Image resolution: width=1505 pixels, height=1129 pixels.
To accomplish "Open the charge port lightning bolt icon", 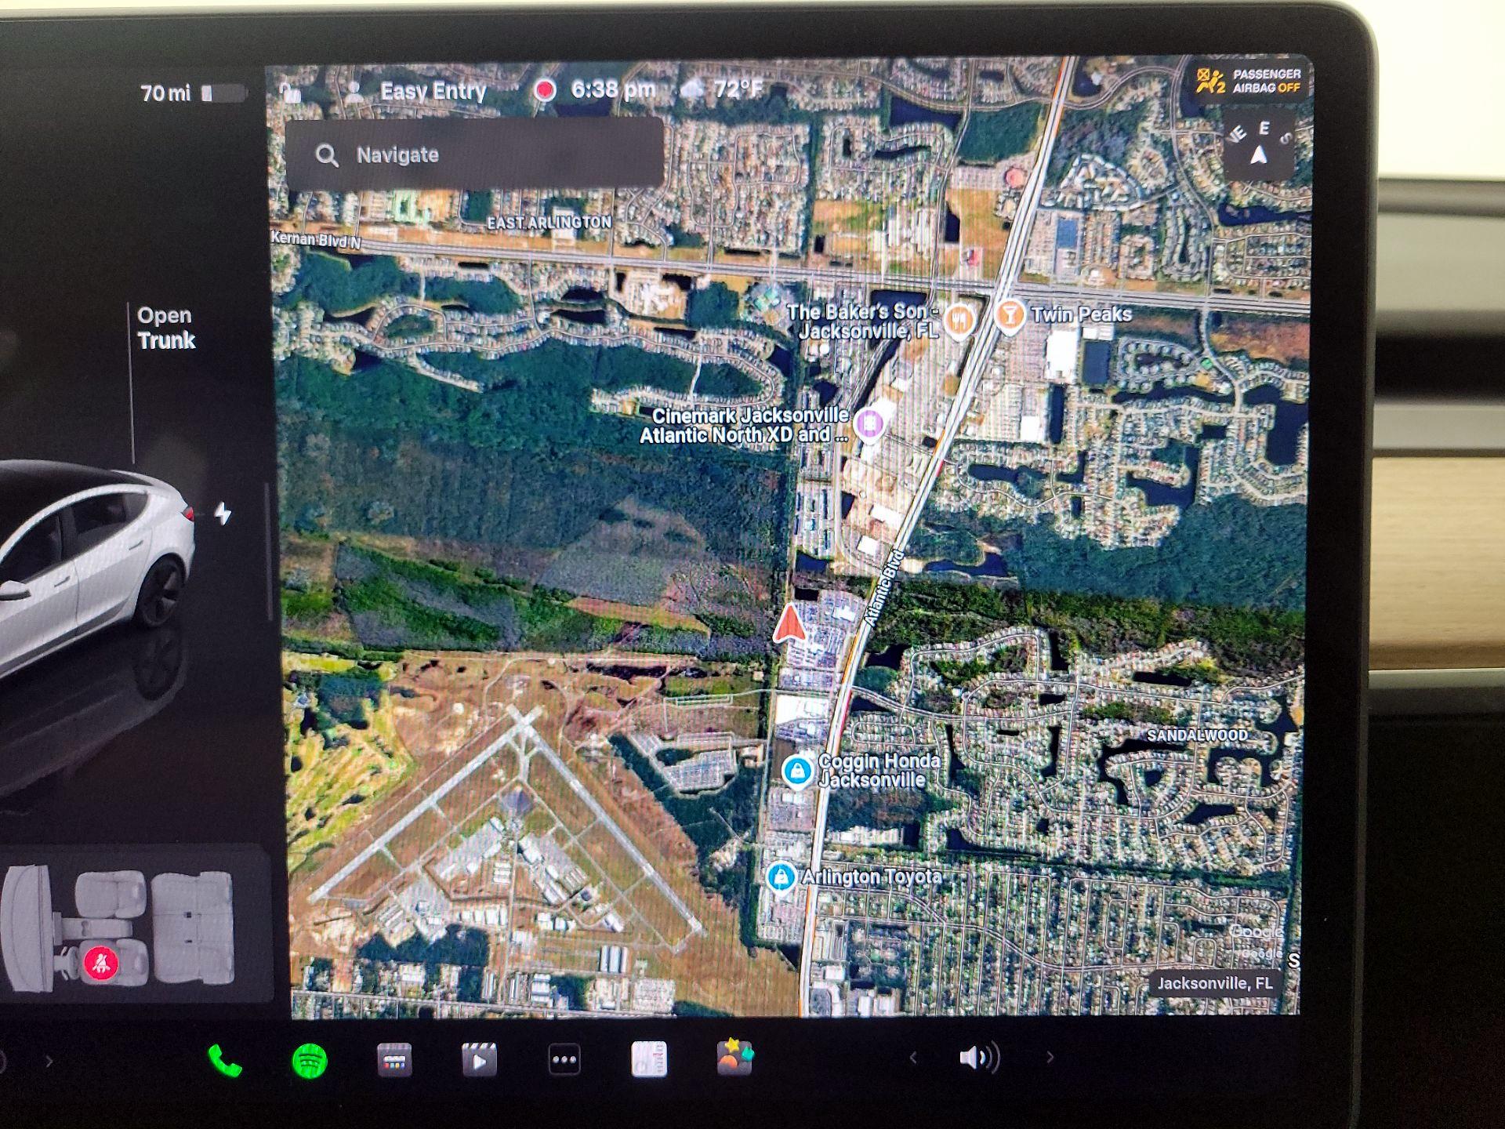I will (x=223, y=514).
